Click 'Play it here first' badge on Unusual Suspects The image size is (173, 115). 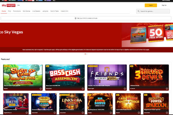[37, 95]
